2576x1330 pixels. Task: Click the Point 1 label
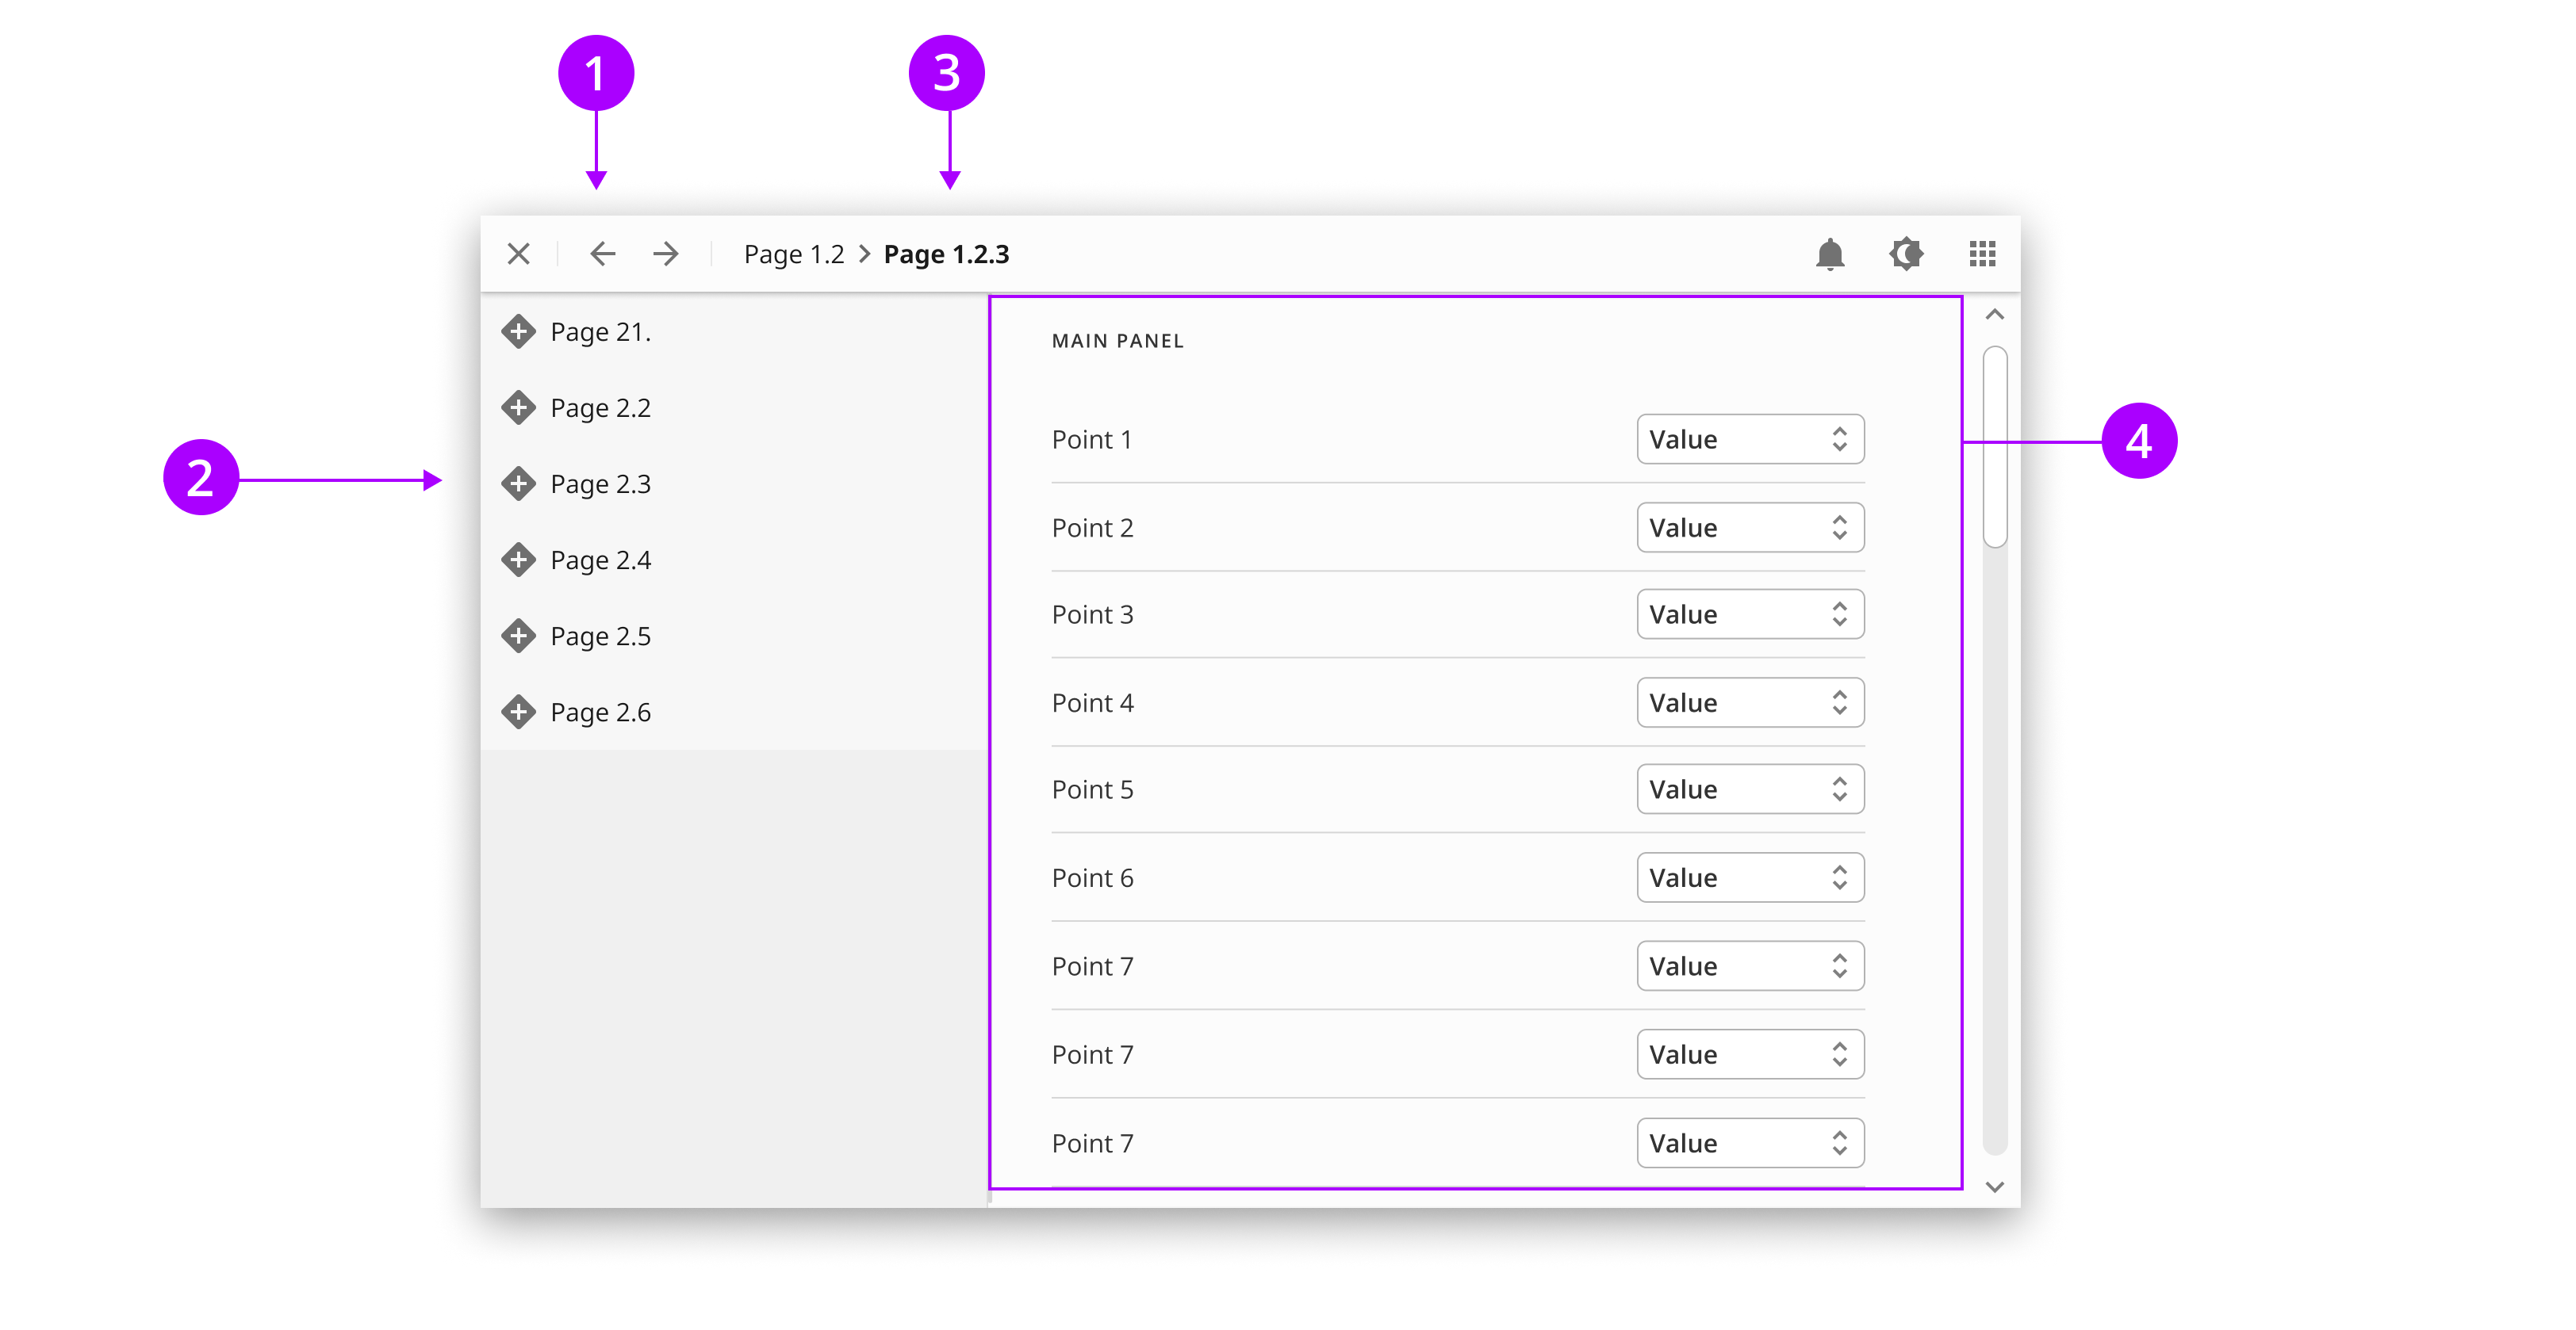pyautogui.click(x=1091, y=440)
